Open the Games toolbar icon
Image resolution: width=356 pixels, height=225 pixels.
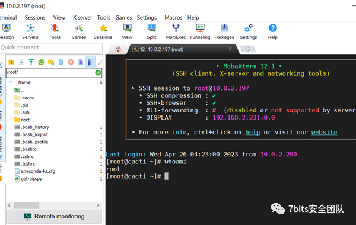(79, 31)
